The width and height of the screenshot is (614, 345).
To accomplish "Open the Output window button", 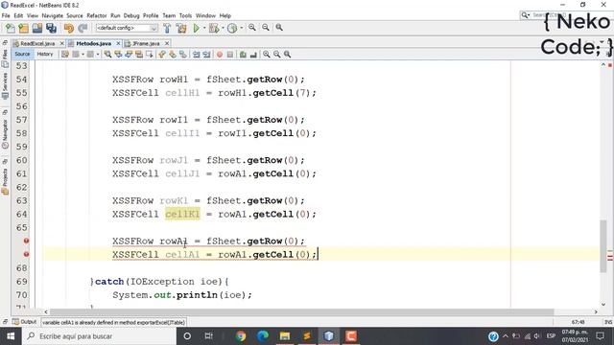I will click(24, 322).
